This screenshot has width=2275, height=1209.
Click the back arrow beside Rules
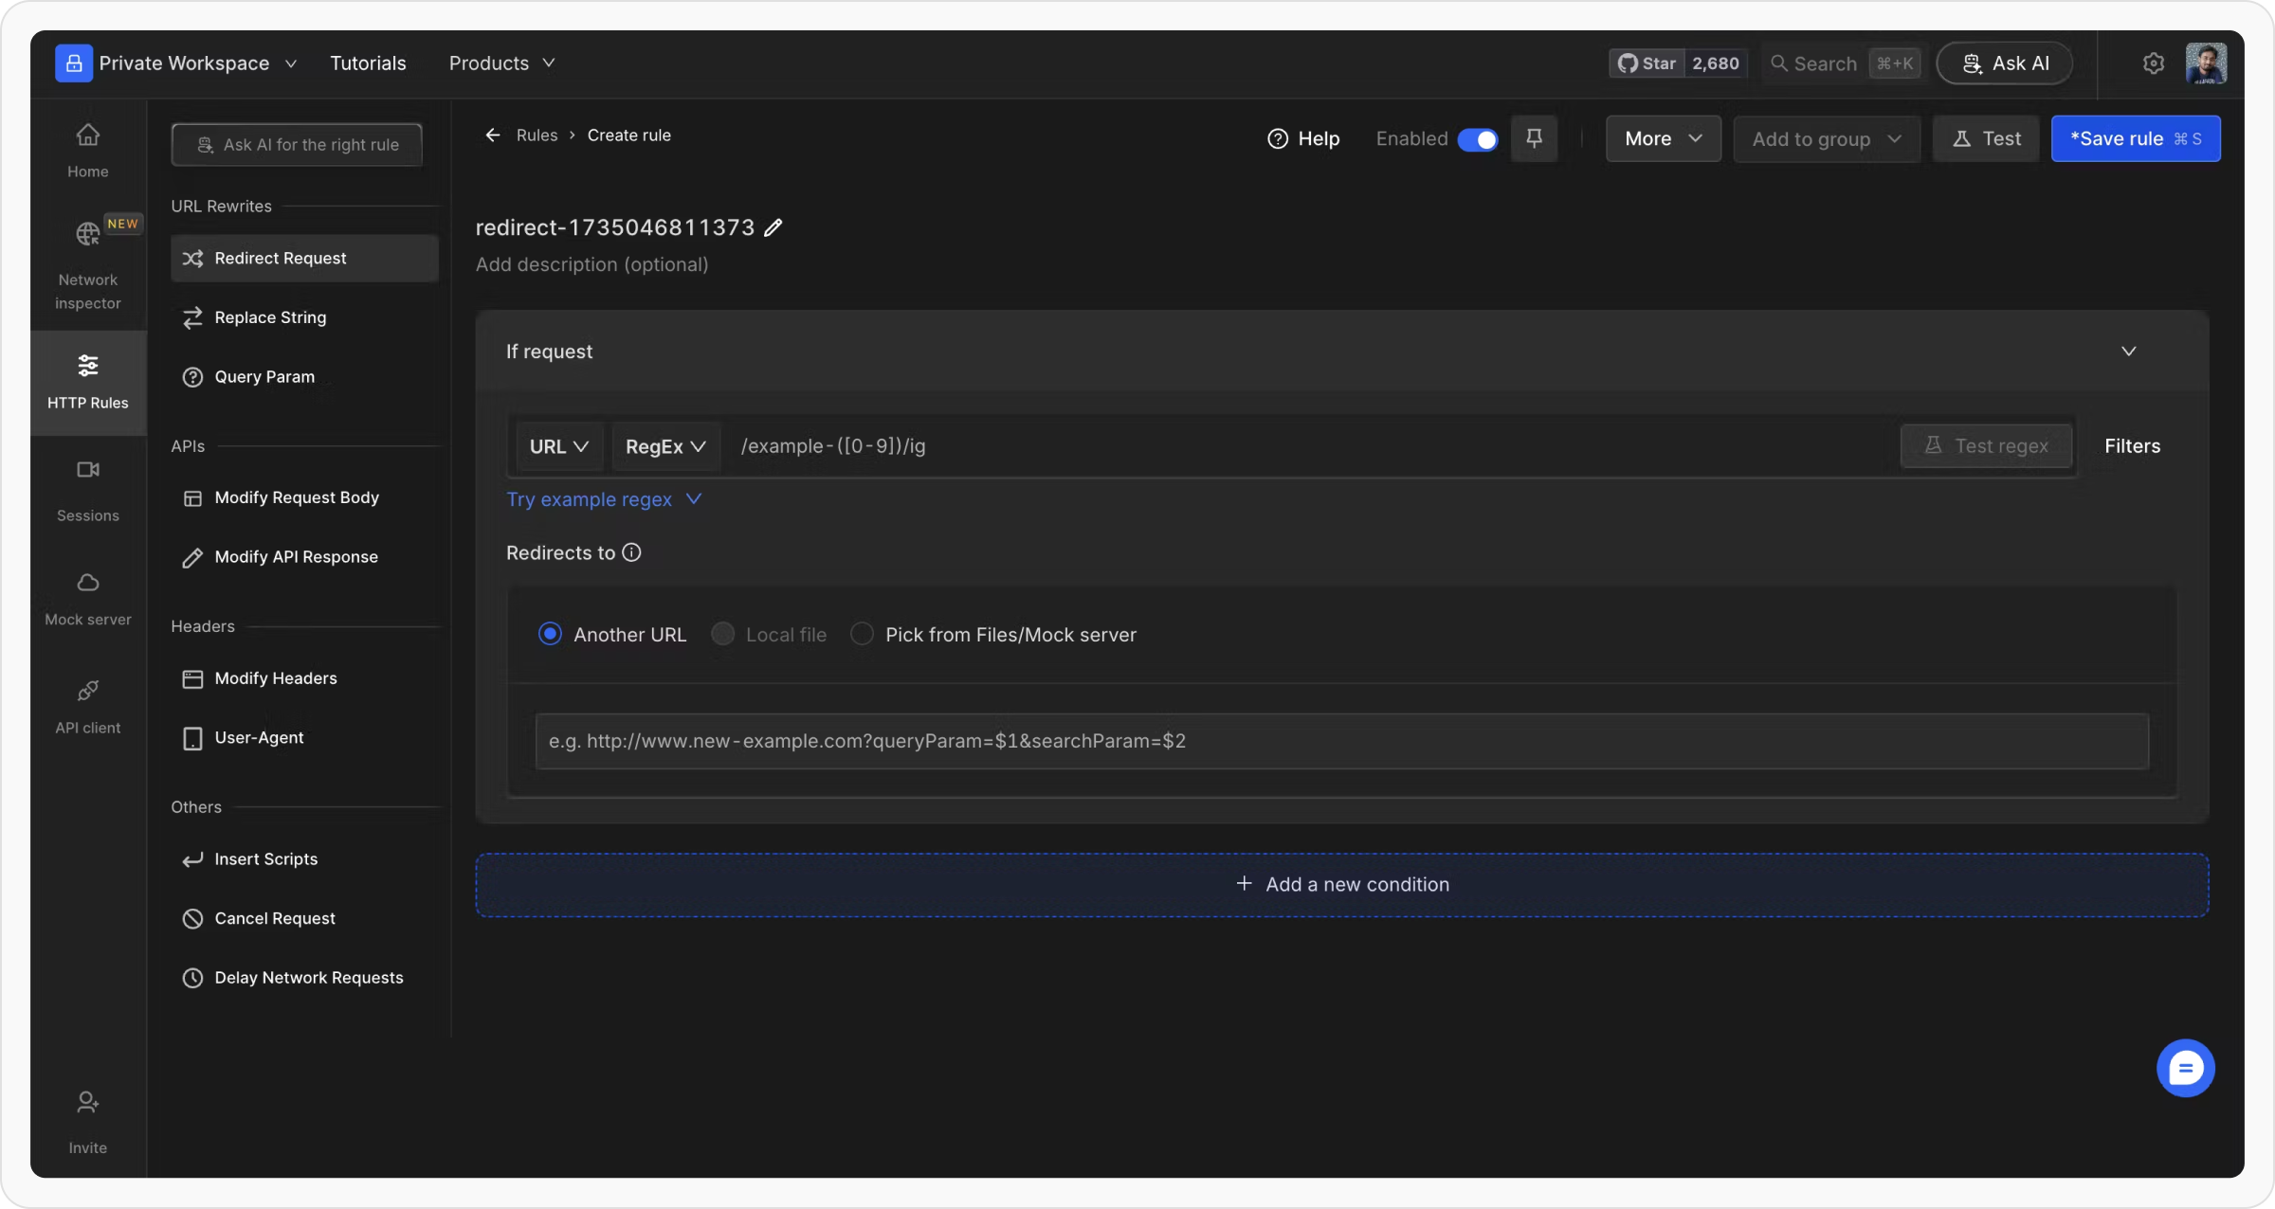point(493,135)
